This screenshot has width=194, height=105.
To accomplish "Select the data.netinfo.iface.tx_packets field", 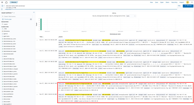I will tap(11, 86).
